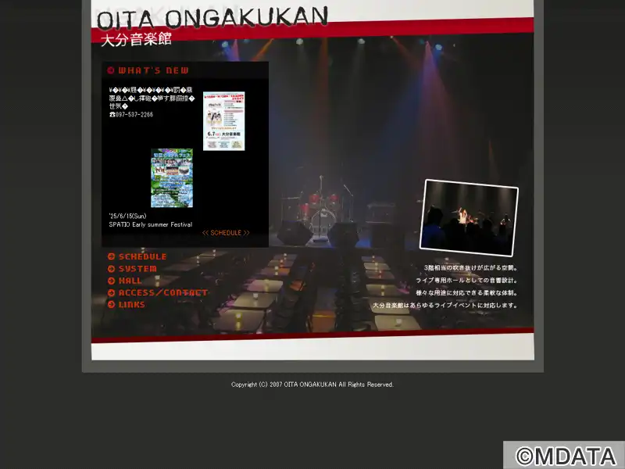Click the 大分音楽館 Japanese title text
625x469 pixels.
click(x=136, y=40)
